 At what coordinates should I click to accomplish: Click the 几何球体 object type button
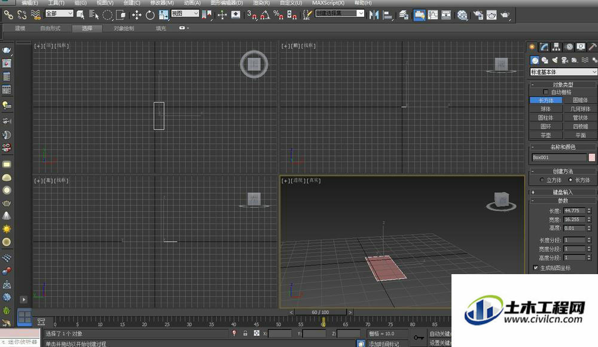581,109
